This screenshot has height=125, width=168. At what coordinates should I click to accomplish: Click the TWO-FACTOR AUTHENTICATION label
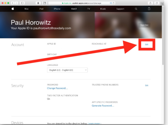62,95
